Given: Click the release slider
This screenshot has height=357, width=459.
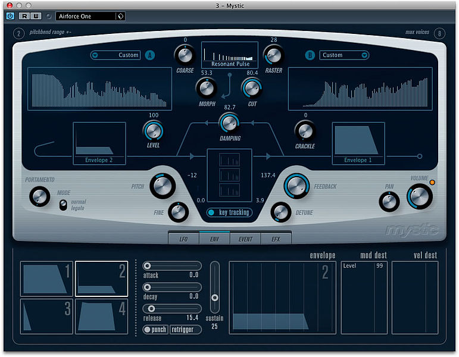Looking at the screenshot, I should coord(172,308).
